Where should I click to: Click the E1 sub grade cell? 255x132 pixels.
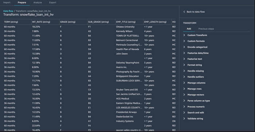(x=89, y=108)
